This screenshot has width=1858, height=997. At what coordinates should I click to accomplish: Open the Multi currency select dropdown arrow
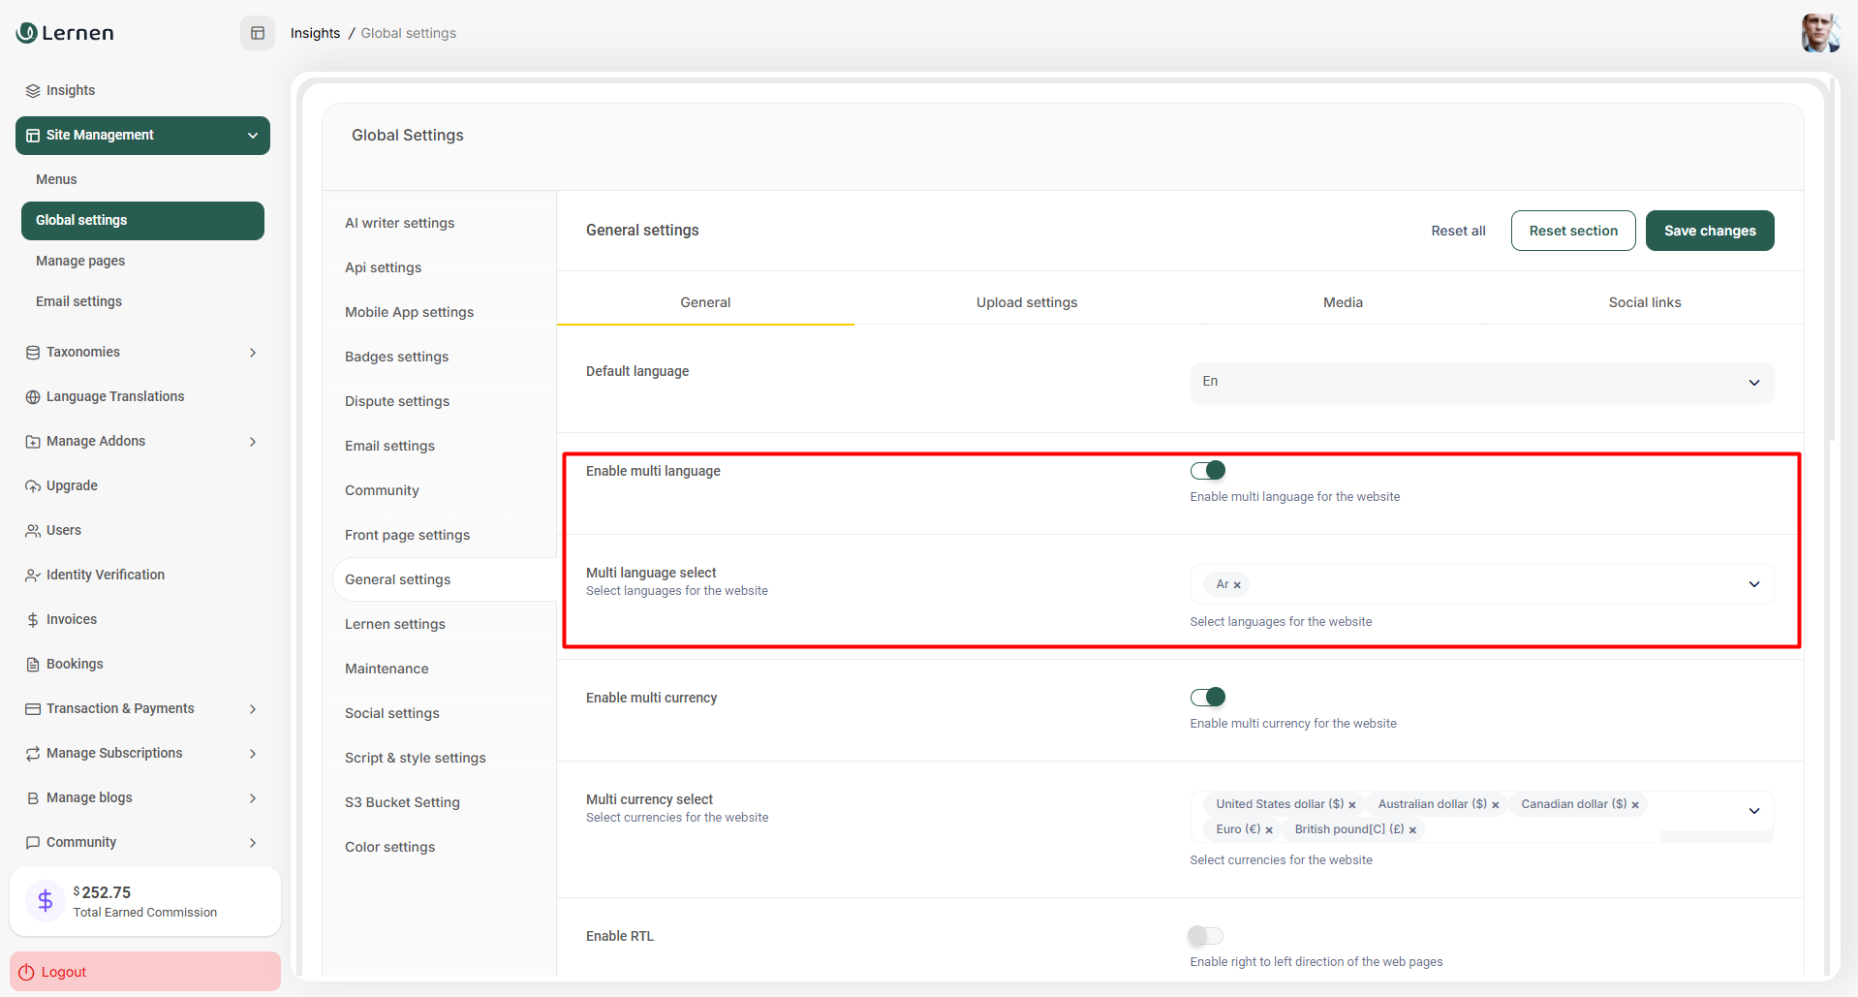click(1753, 811)
